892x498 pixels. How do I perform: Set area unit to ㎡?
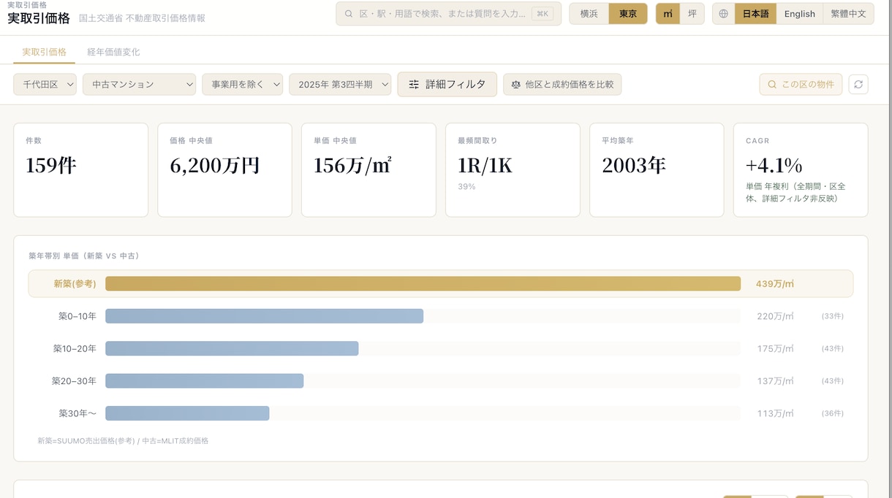point(668,14)
